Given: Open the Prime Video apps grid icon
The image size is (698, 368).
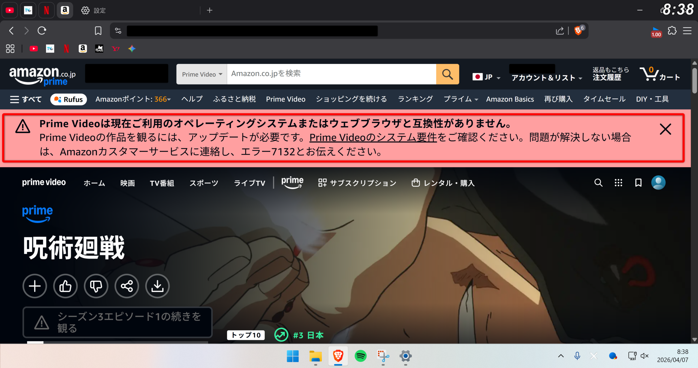Looking at the screenshot, I should point(618,183).
